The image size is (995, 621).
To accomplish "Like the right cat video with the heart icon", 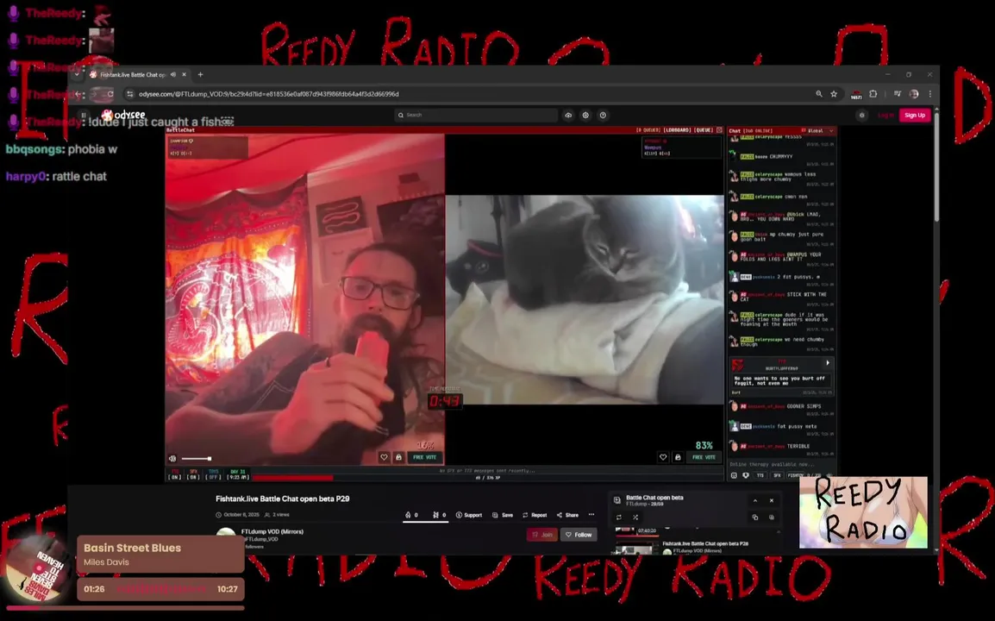I will click(x=663, y=457).
